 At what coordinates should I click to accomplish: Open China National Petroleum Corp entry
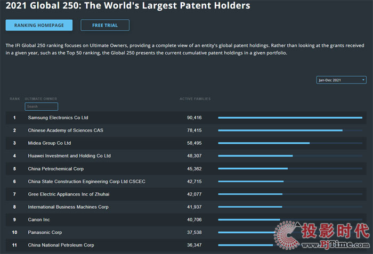(61, 245)
